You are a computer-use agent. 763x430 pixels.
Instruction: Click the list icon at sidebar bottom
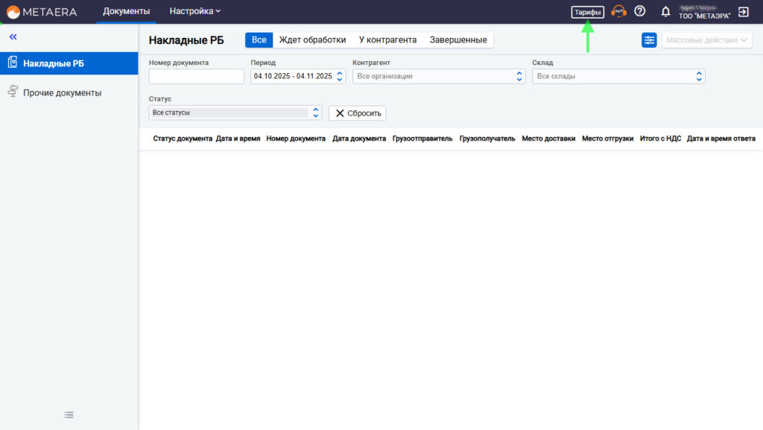pyautogui.click(x=69, y=415)
